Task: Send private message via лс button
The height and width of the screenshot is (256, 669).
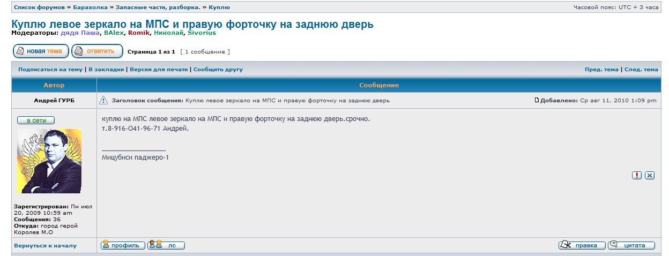Action: point(166,245)
